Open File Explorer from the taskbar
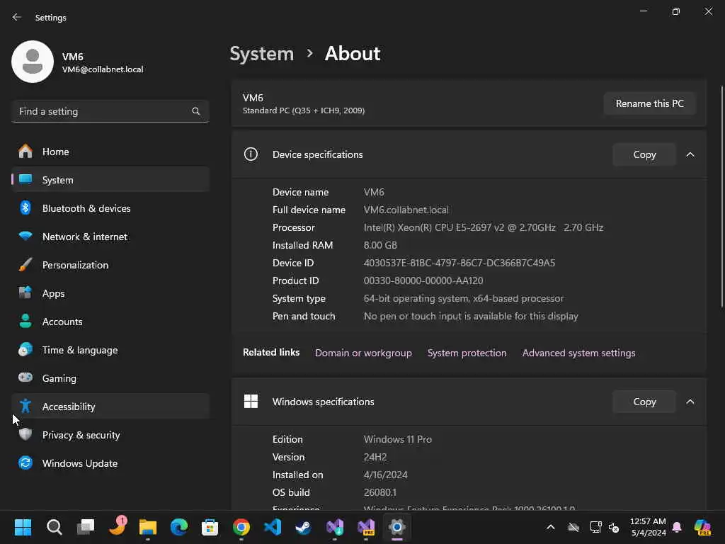The width and height of the screenshot is (725, 544). (148, 527)
